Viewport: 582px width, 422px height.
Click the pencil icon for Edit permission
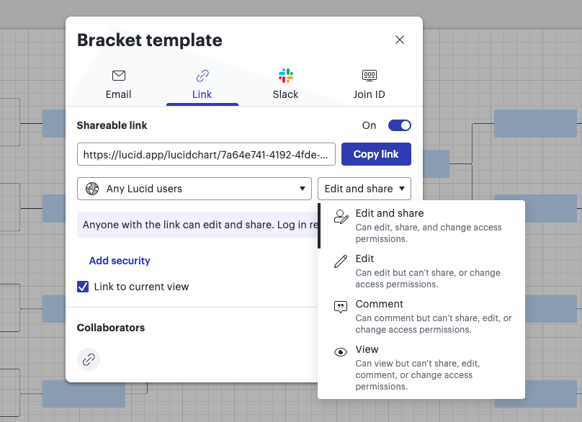[341, 261]
